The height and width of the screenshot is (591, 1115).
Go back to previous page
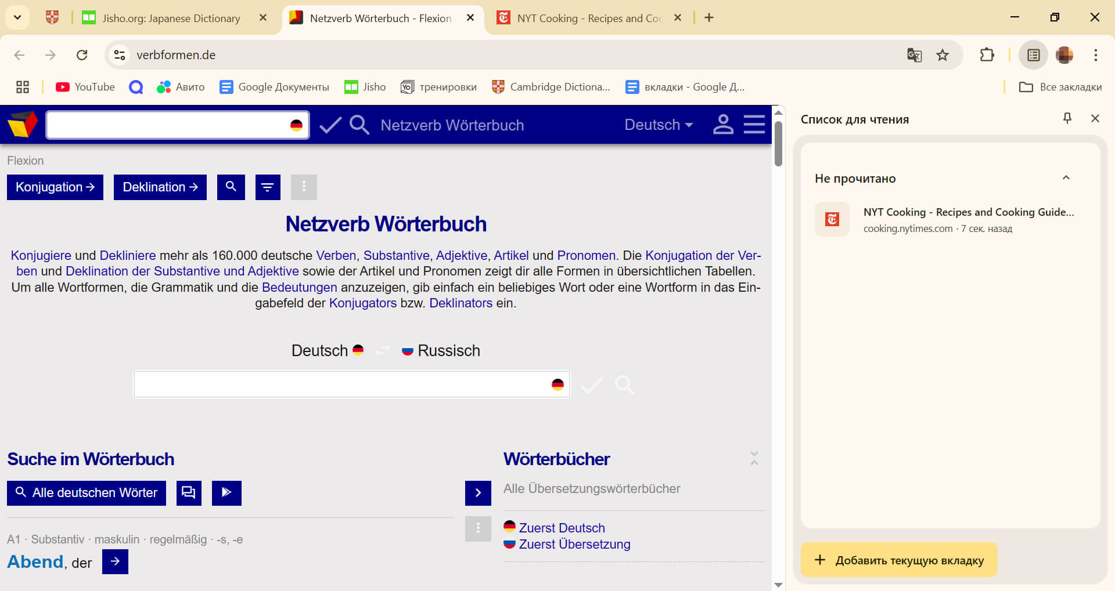(19, 55)
